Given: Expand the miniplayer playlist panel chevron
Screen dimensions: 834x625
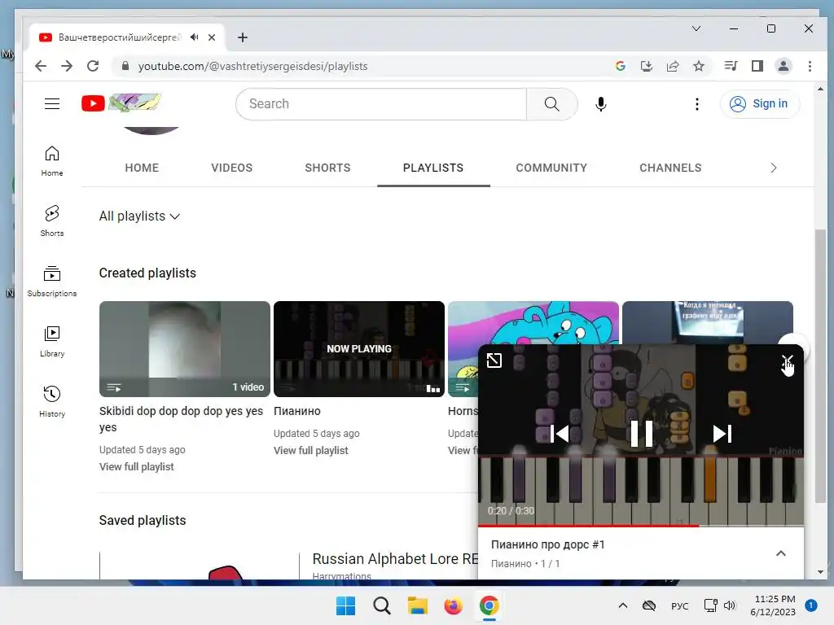Looking at the screenshot, I should [781, 553].
